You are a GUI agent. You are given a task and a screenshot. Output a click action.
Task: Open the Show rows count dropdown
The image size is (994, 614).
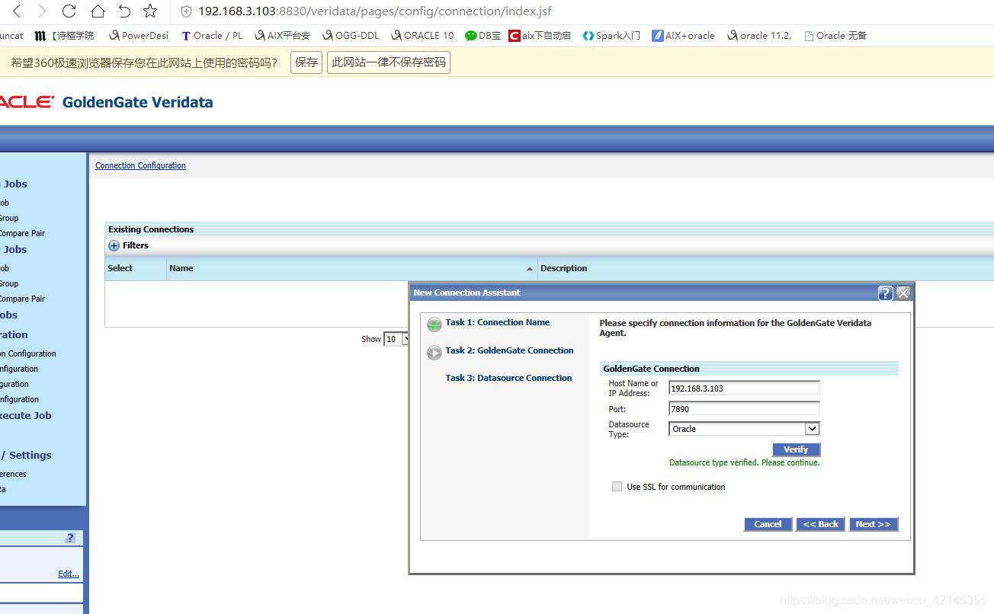tap(396, 339)
